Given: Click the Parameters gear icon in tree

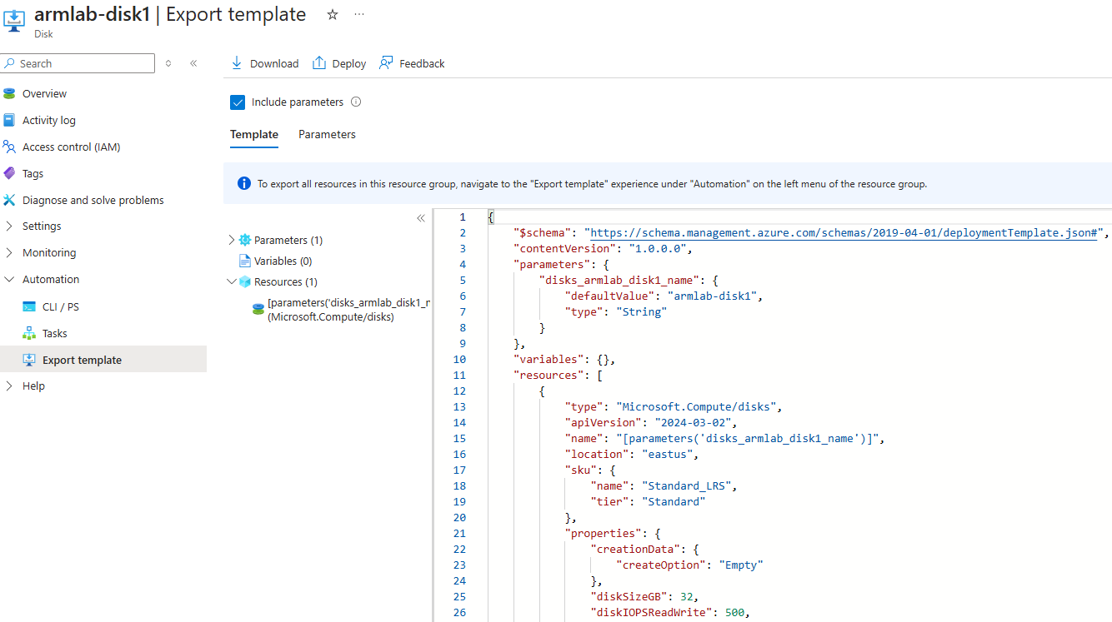Looking at the screenshot, I should pyautogui.click(x=245, y=241).
